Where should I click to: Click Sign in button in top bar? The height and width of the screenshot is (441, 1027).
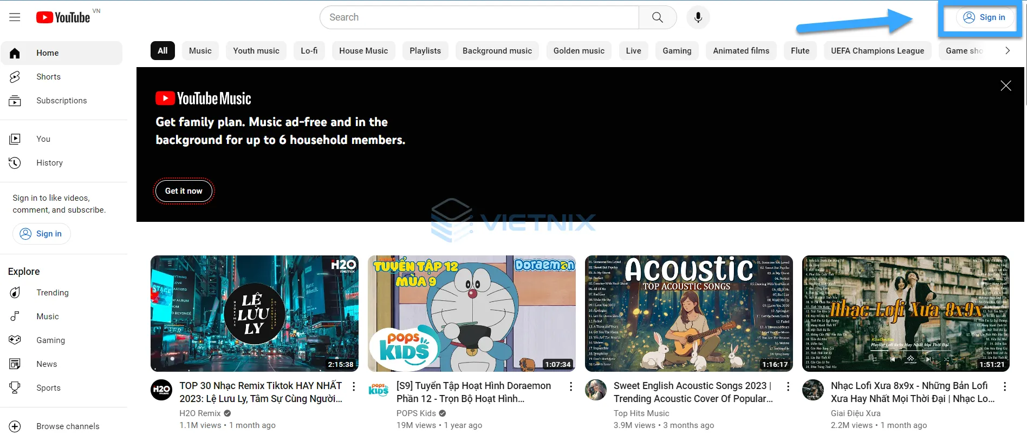point(984,17)
